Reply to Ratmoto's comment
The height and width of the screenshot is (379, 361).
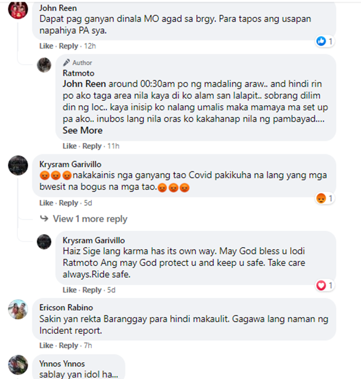tap(92, 146)
